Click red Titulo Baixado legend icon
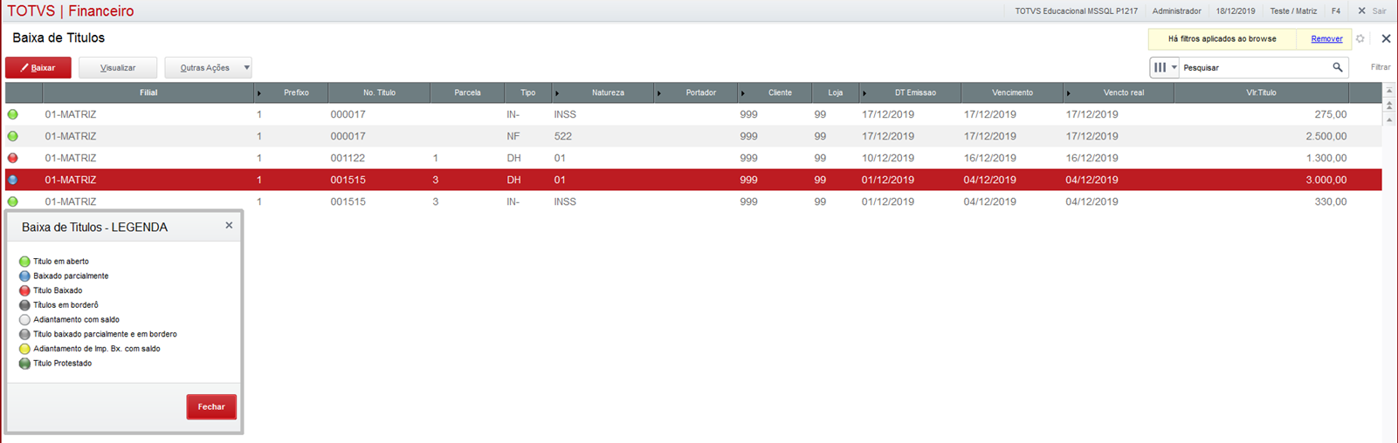Viewport: 1398px width, 443px height. pos(24,290)
